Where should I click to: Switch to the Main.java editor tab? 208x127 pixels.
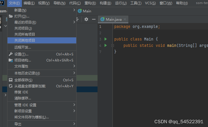click(x=113, y=20)
